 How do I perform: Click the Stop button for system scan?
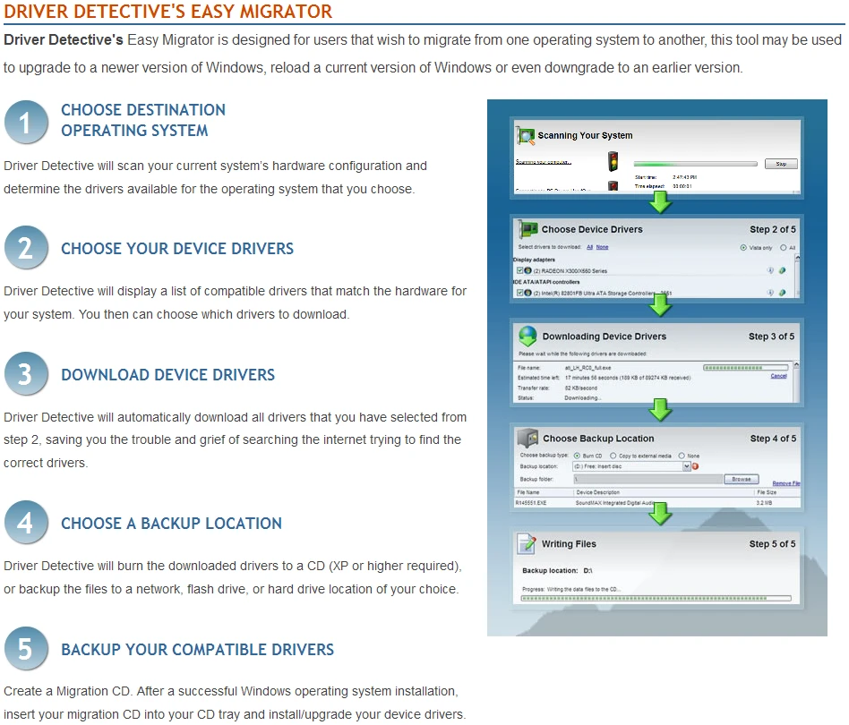pyautogui.click(x=781, y=164)
